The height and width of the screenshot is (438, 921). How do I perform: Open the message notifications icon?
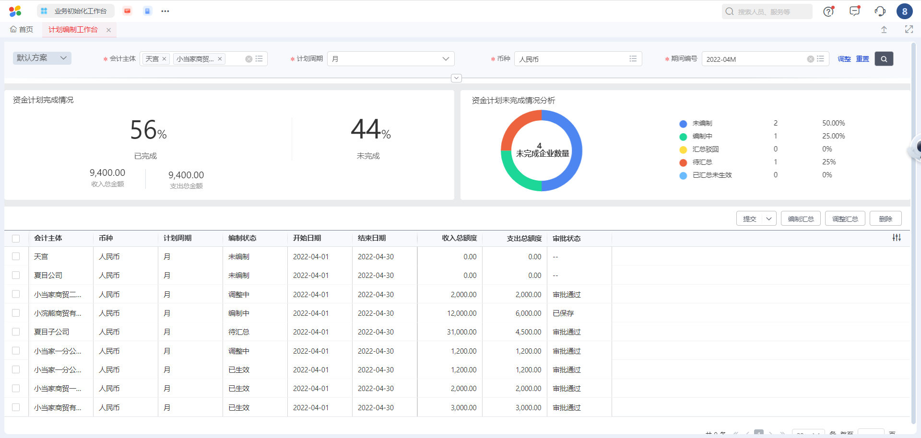coord(855,11)
